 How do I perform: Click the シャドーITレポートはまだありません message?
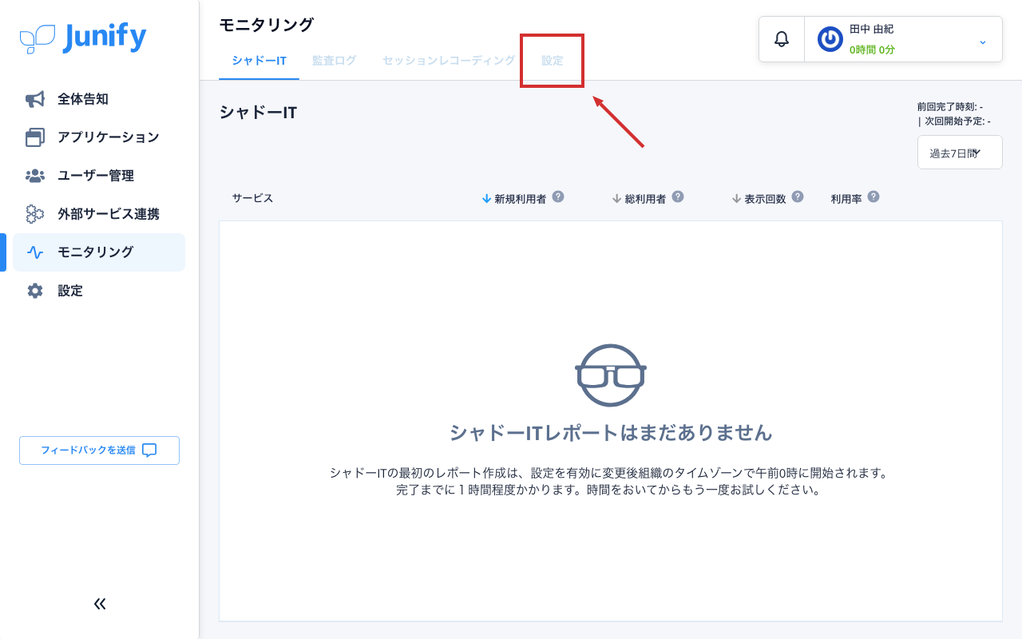pos(611,433)
